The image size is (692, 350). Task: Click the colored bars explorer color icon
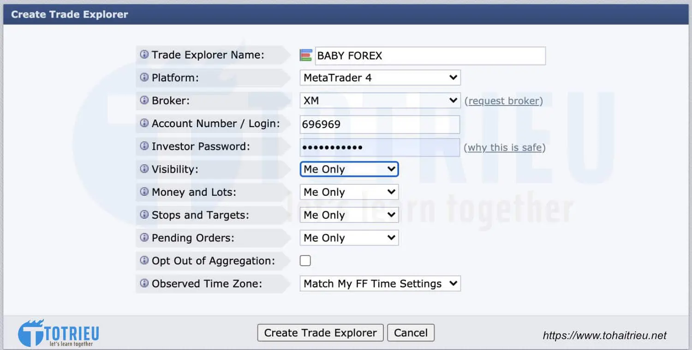306,56
